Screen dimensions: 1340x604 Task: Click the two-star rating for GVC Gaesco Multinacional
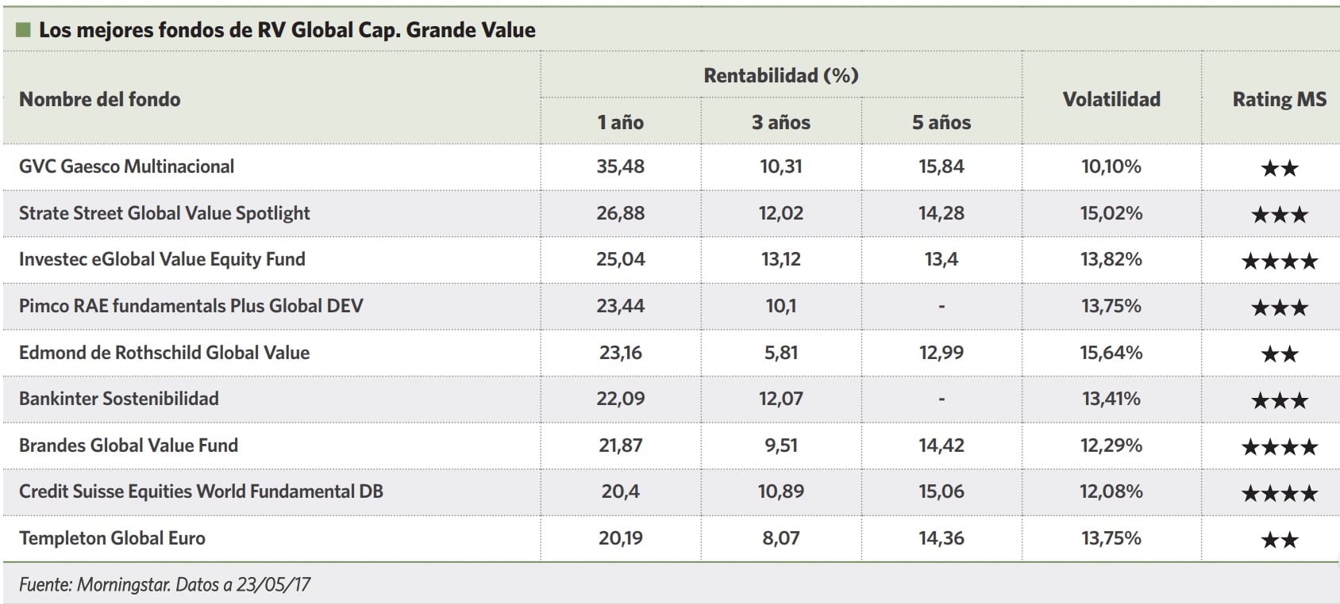pos(1279,168)
